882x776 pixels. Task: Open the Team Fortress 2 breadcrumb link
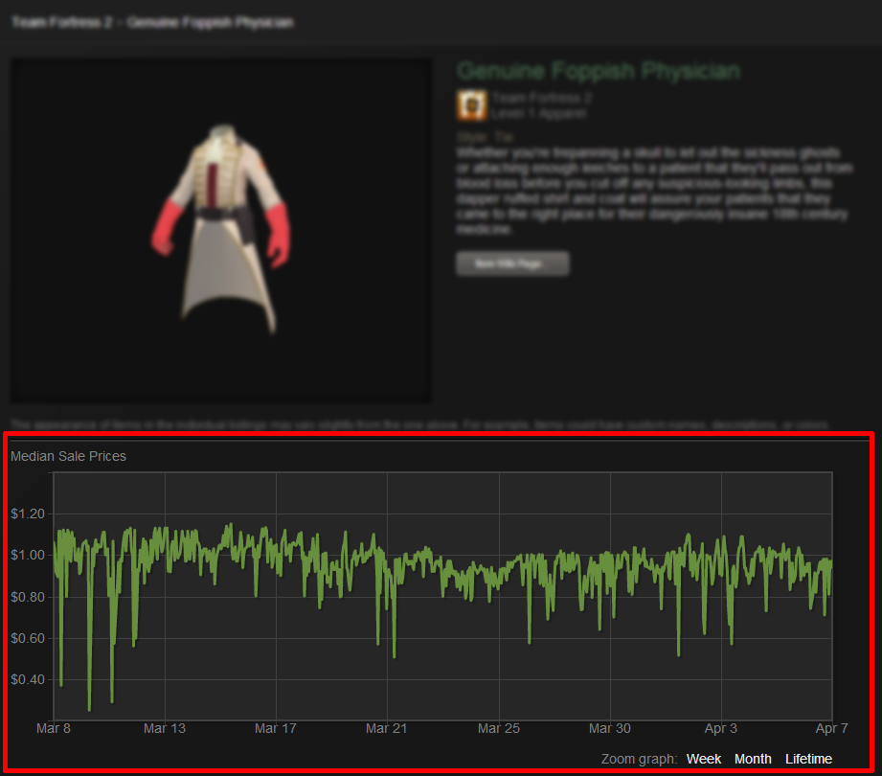tap(62, 22)
